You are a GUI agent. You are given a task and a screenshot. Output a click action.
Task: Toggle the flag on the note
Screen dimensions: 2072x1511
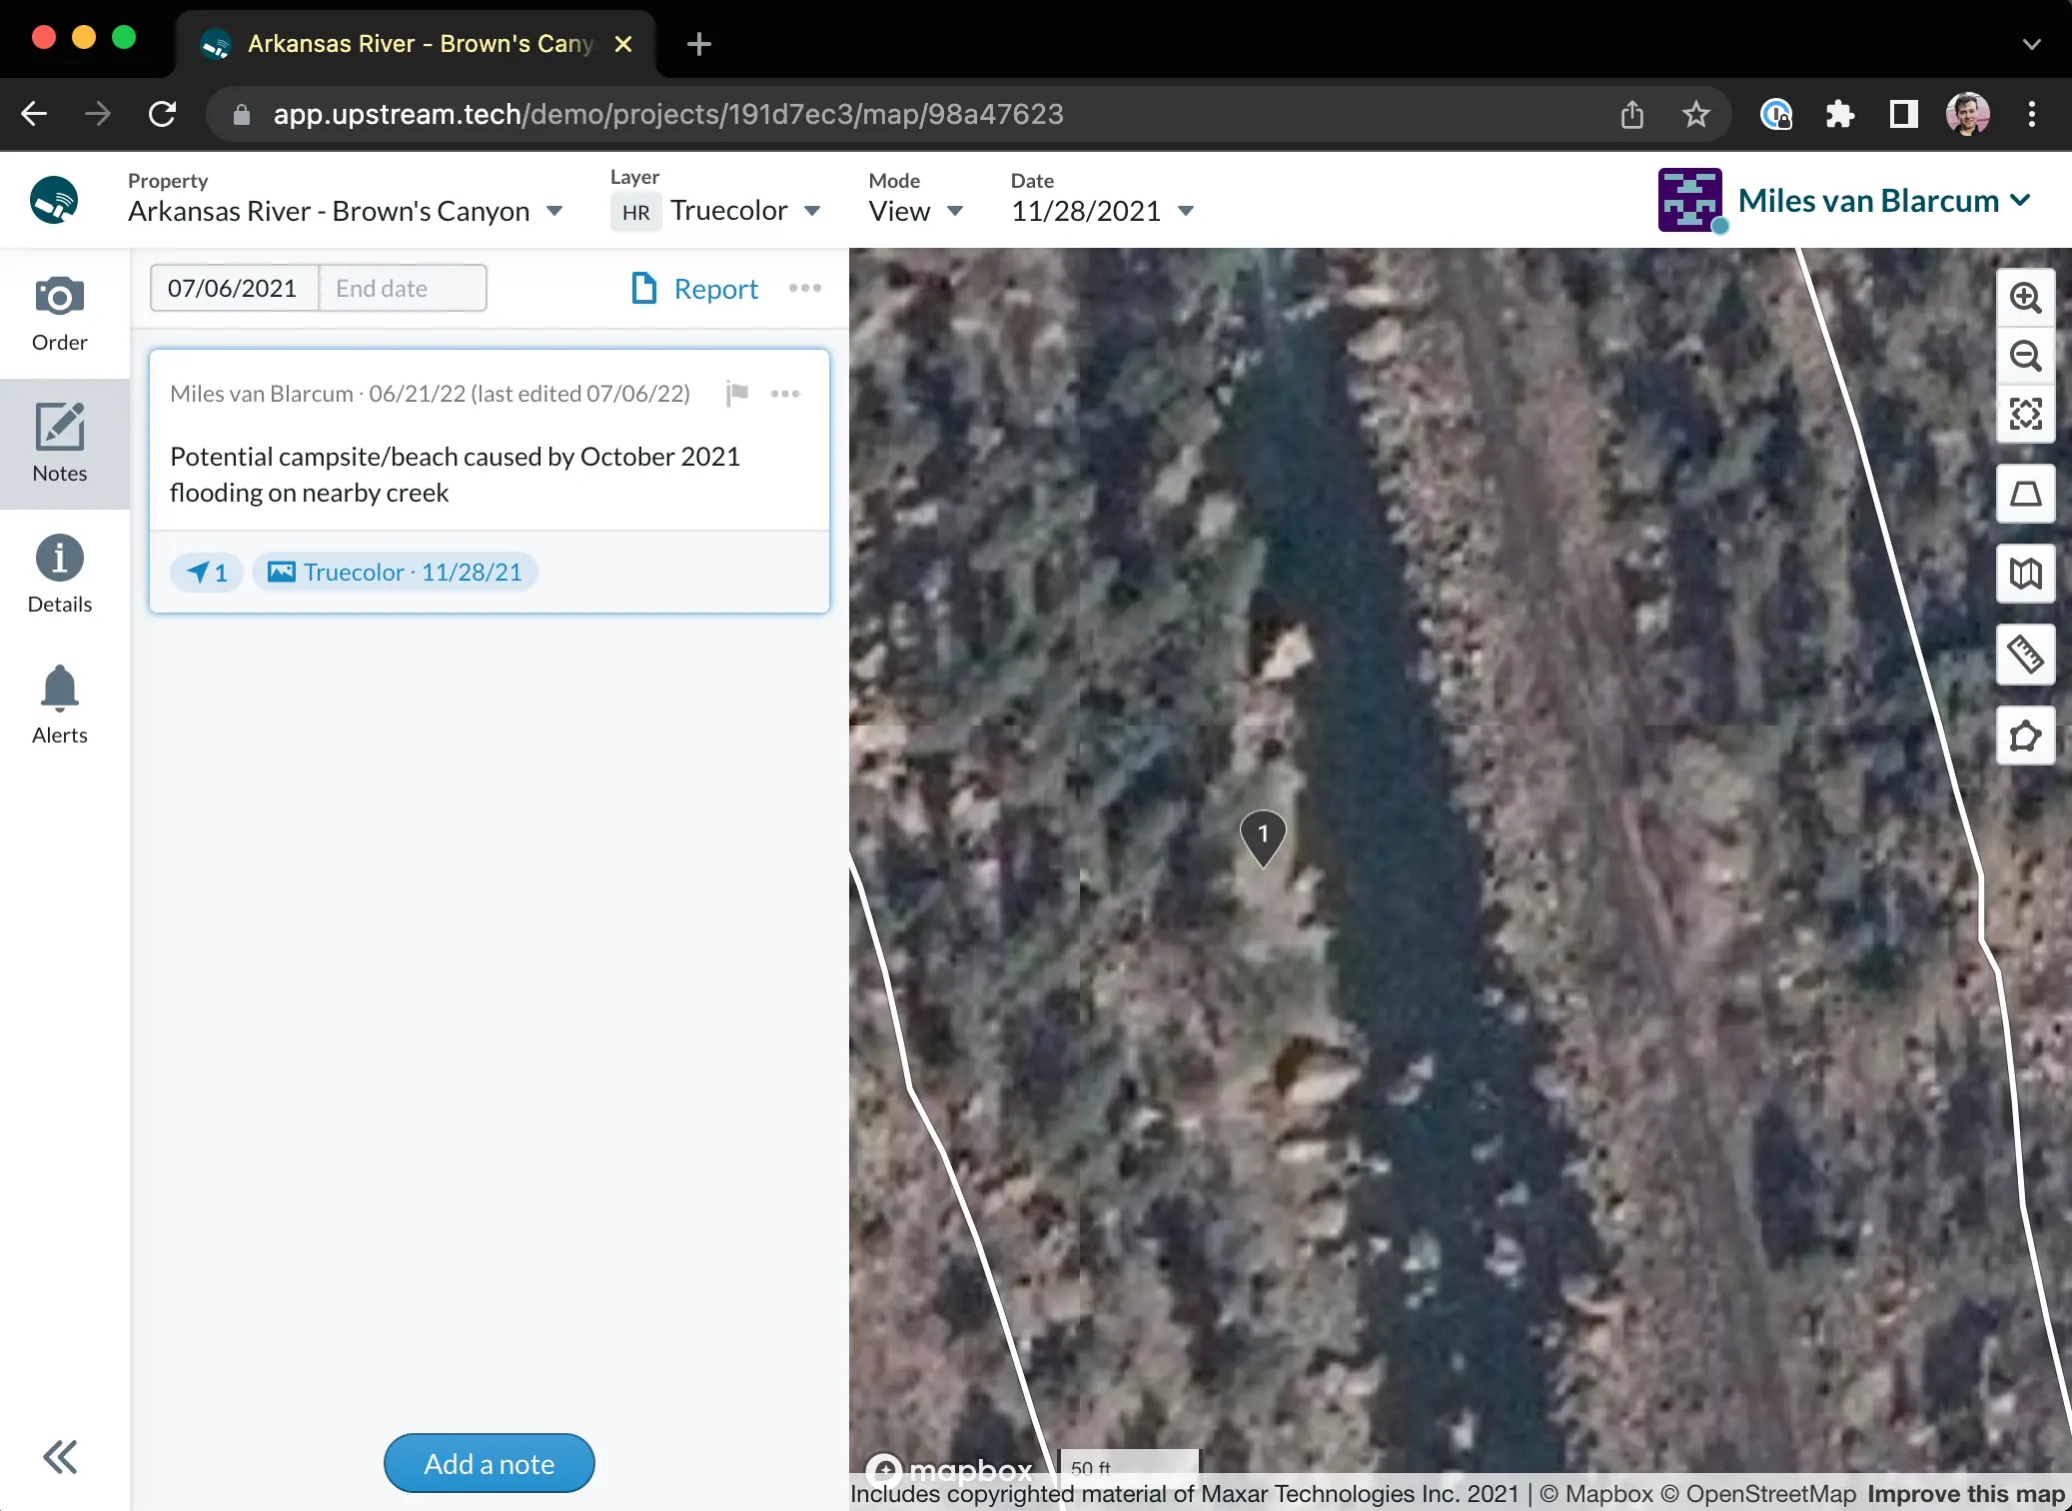[x=737, y=394]
